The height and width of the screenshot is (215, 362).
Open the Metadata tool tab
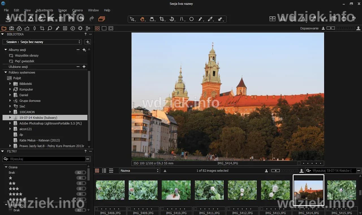65,28
